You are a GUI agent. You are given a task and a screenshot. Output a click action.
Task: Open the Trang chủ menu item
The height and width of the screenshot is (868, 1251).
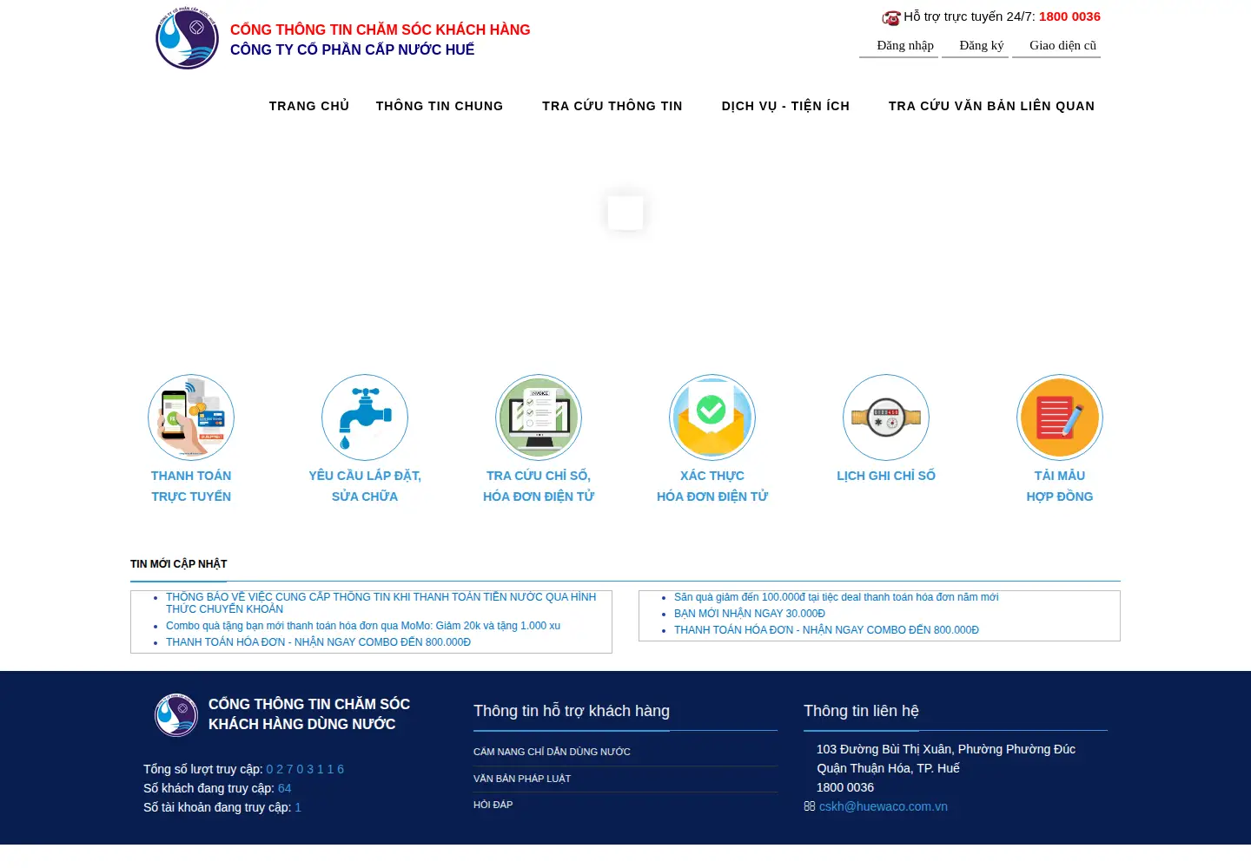[x=309, y=106]
